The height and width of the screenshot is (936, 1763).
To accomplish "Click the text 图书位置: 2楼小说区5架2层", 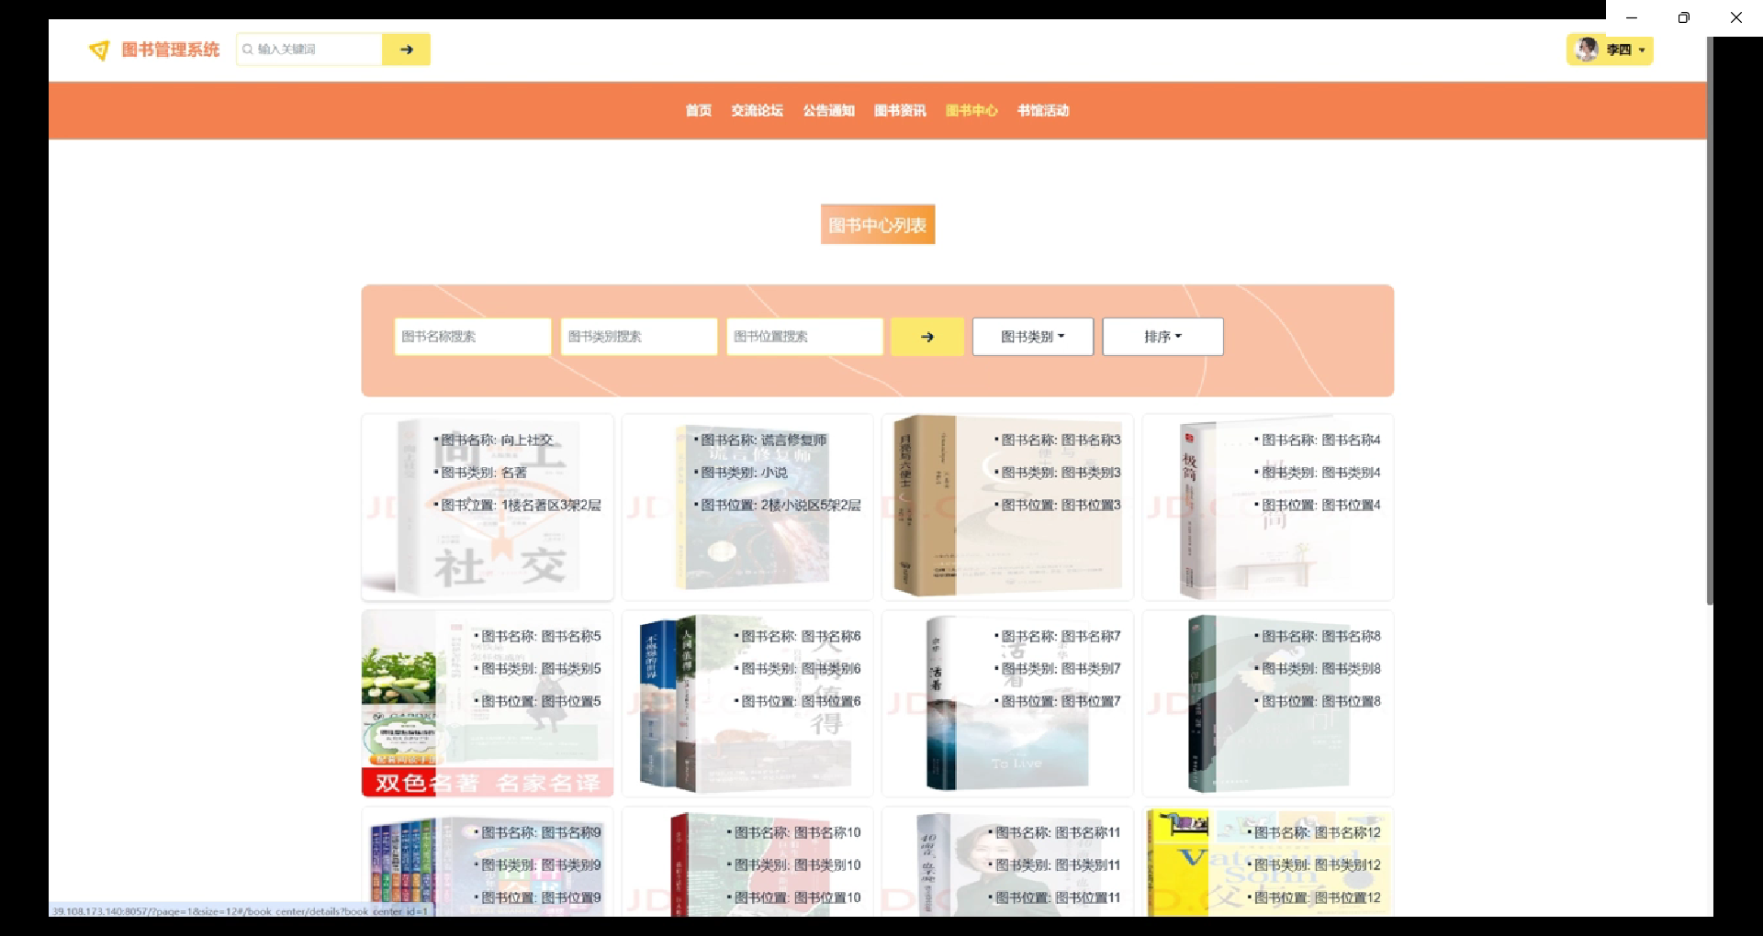I will click(780, 506).
